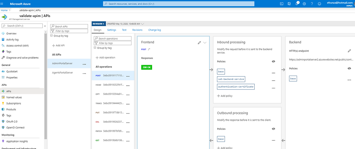Select the DEL operation row

click(113, 122)
